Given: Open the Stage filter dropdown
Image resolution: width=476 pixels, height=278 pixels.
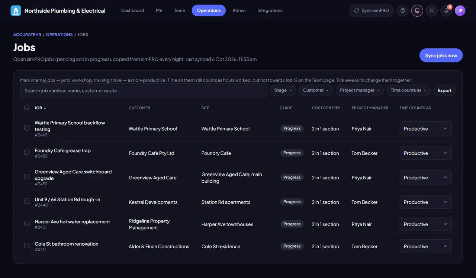Looking at the screenshot, I should (x=283, y=90).
